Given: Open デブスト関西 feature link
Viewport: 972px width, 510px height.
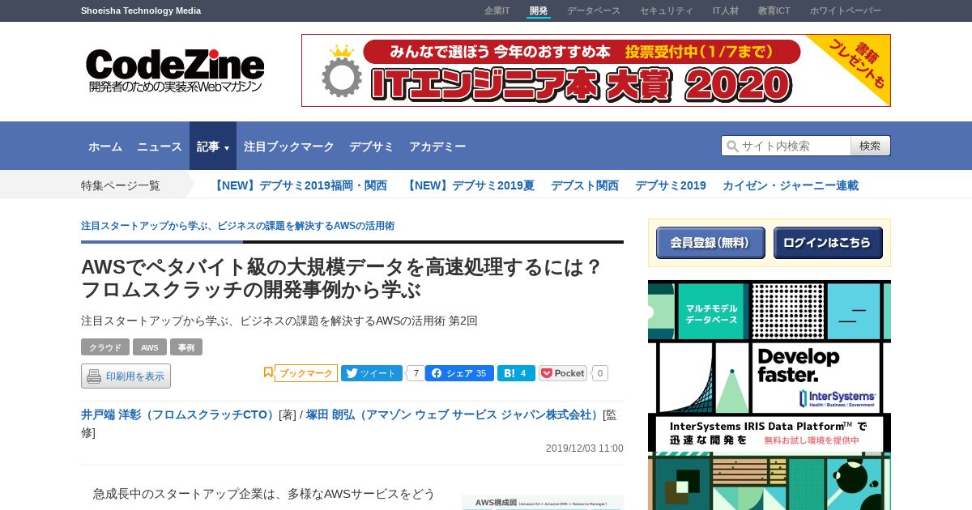Looking at the screenshot, I should [x=585, y=185].
